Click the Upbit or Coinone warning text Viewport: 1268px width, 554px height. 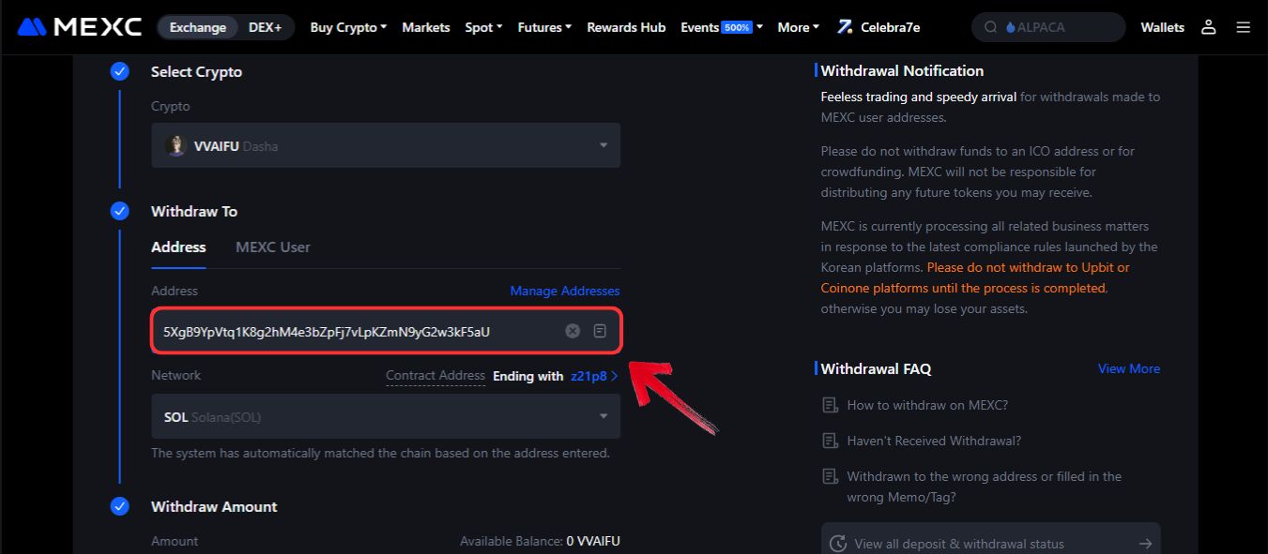point(976,277)
